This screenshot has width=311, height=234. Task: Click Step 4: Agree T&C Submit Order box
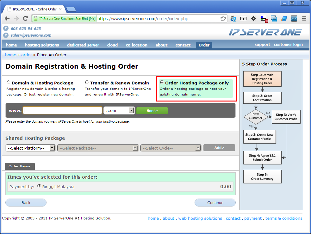pos(262,157)
